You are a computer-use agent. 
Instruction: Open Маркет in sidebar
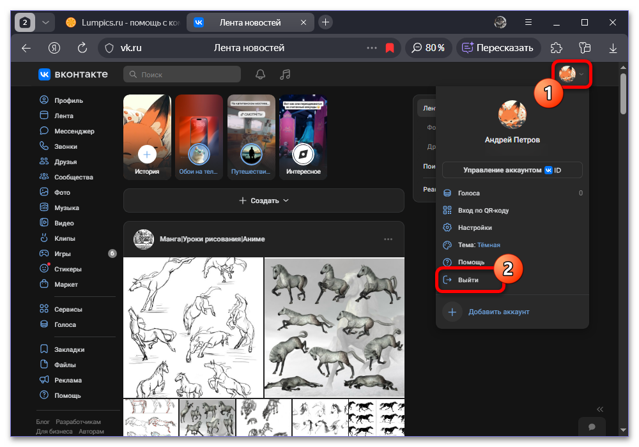[x=59, y=284]
